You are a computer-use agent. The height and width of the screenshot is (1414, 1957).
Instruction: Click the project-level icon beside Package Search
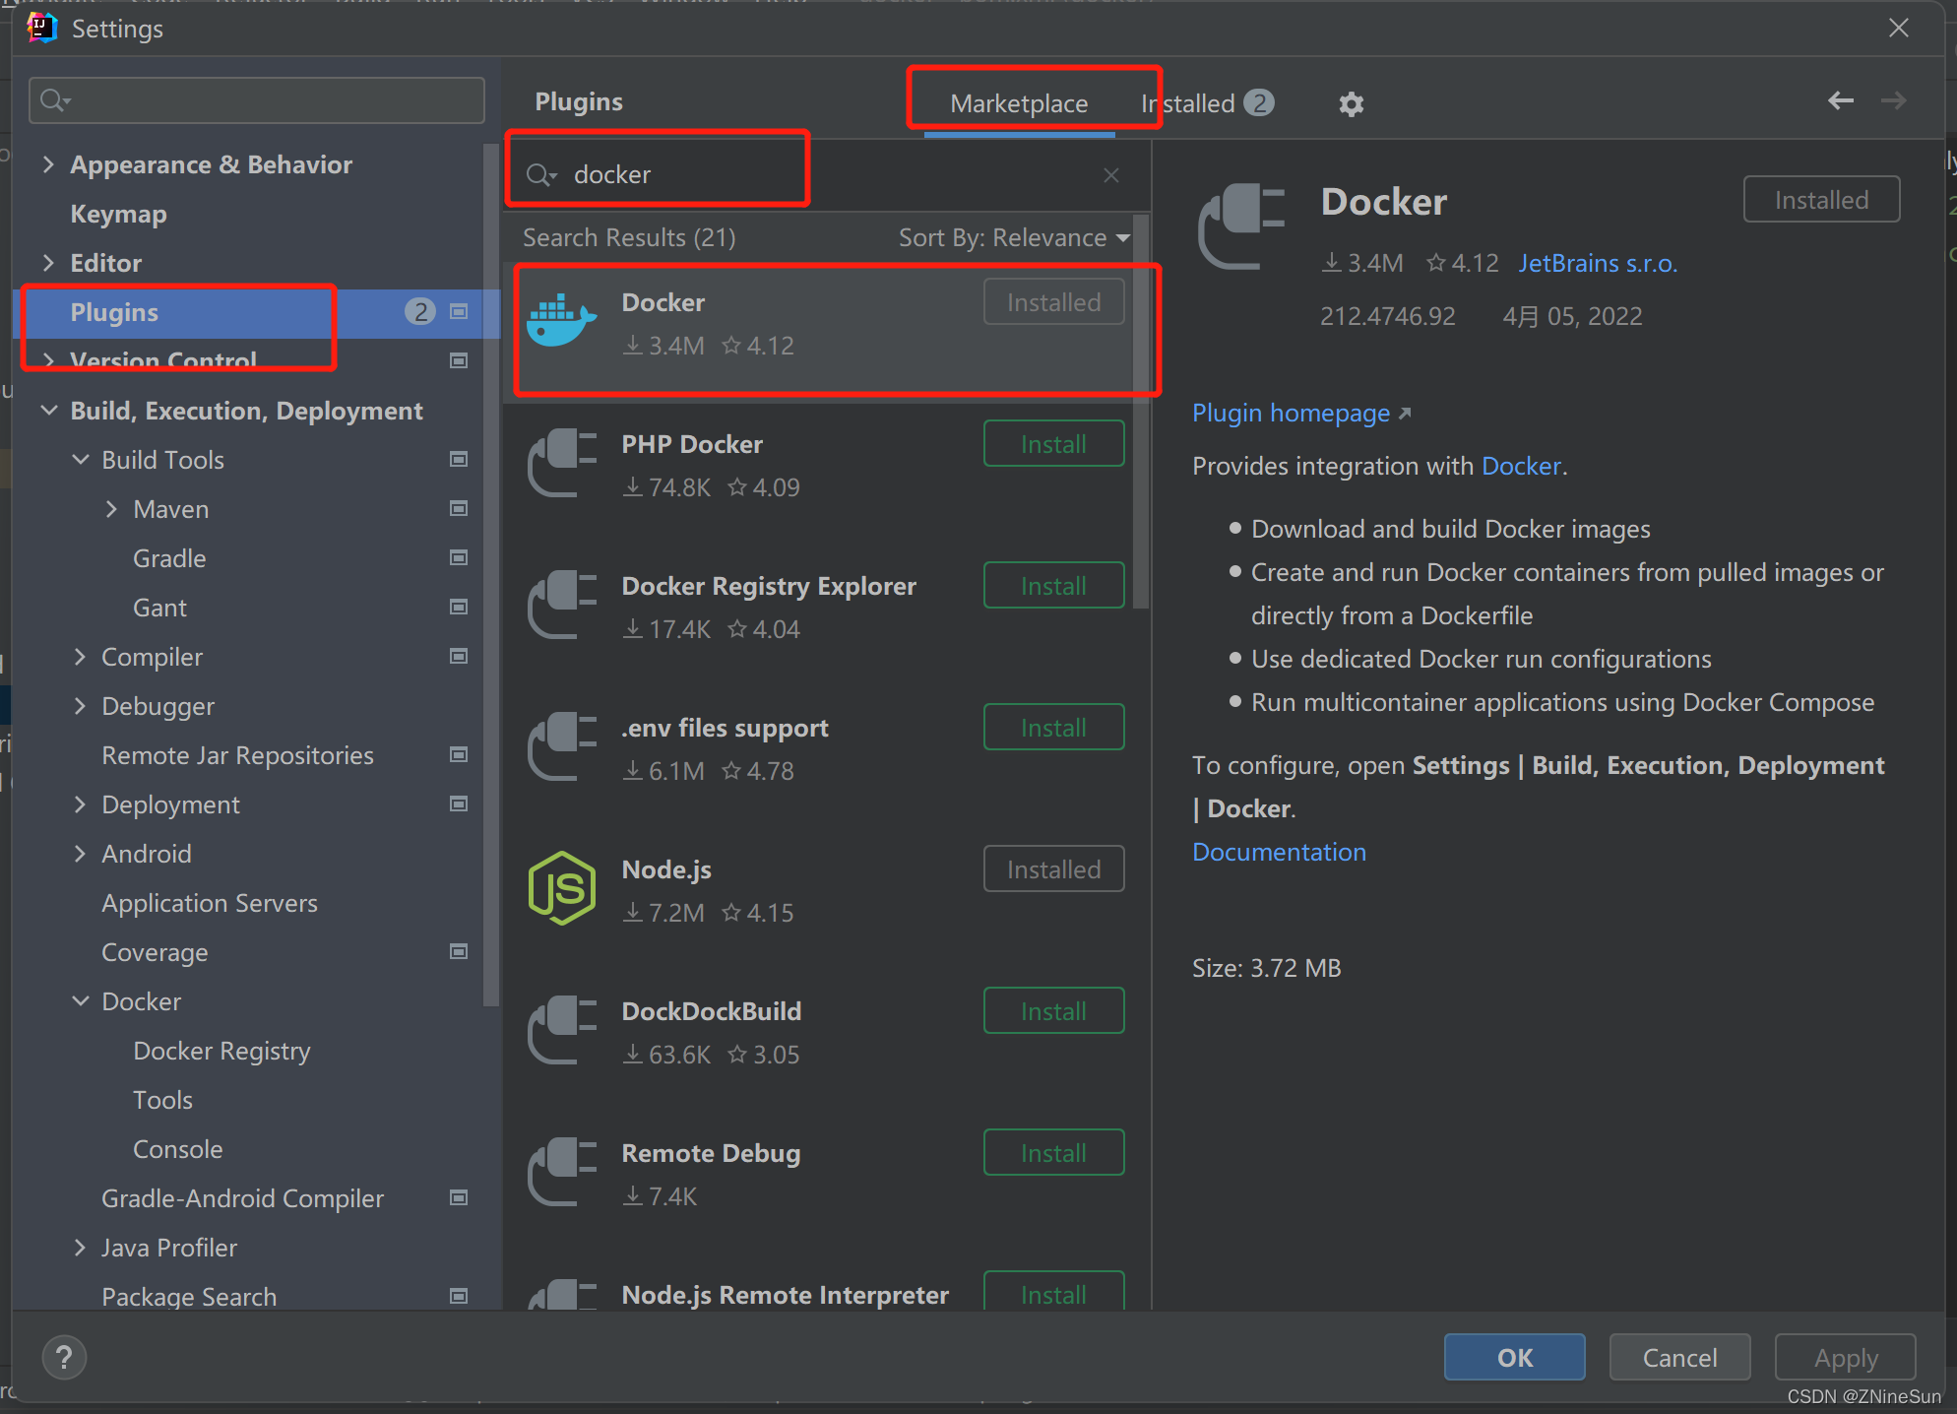459,1297
